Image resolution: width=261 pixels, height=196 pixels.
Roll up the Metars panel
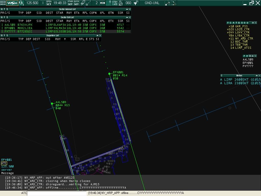click(x=257, y=76)
